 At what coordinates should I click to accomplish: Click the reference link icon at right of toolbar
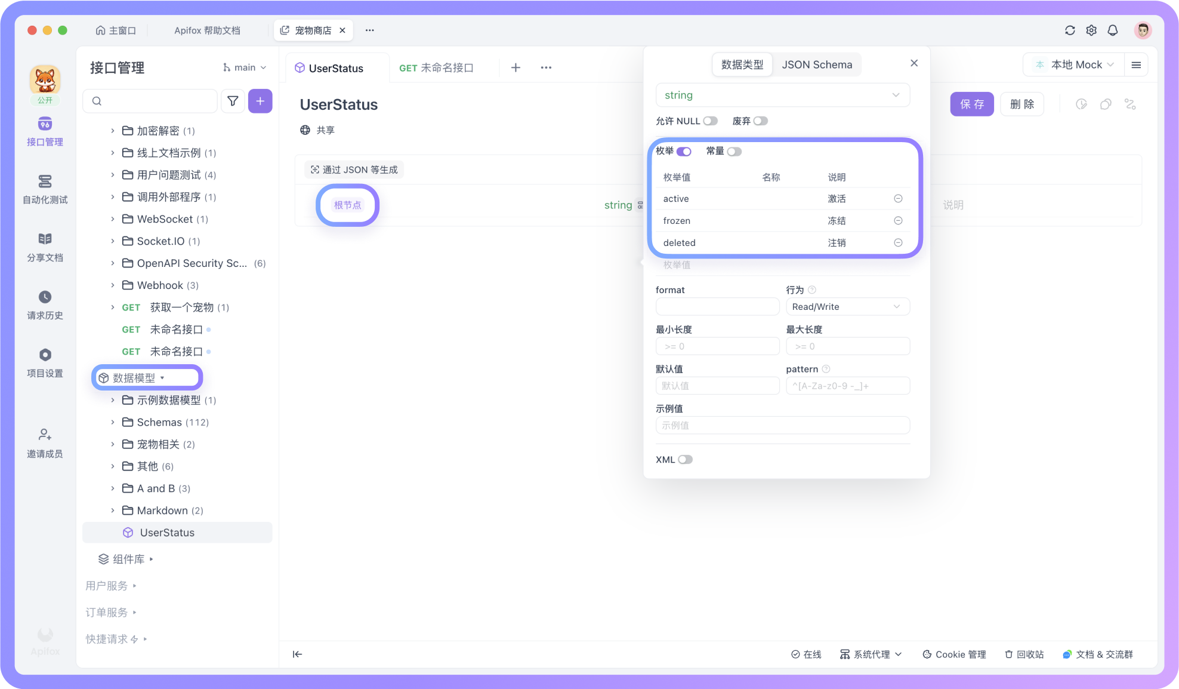1130,104
